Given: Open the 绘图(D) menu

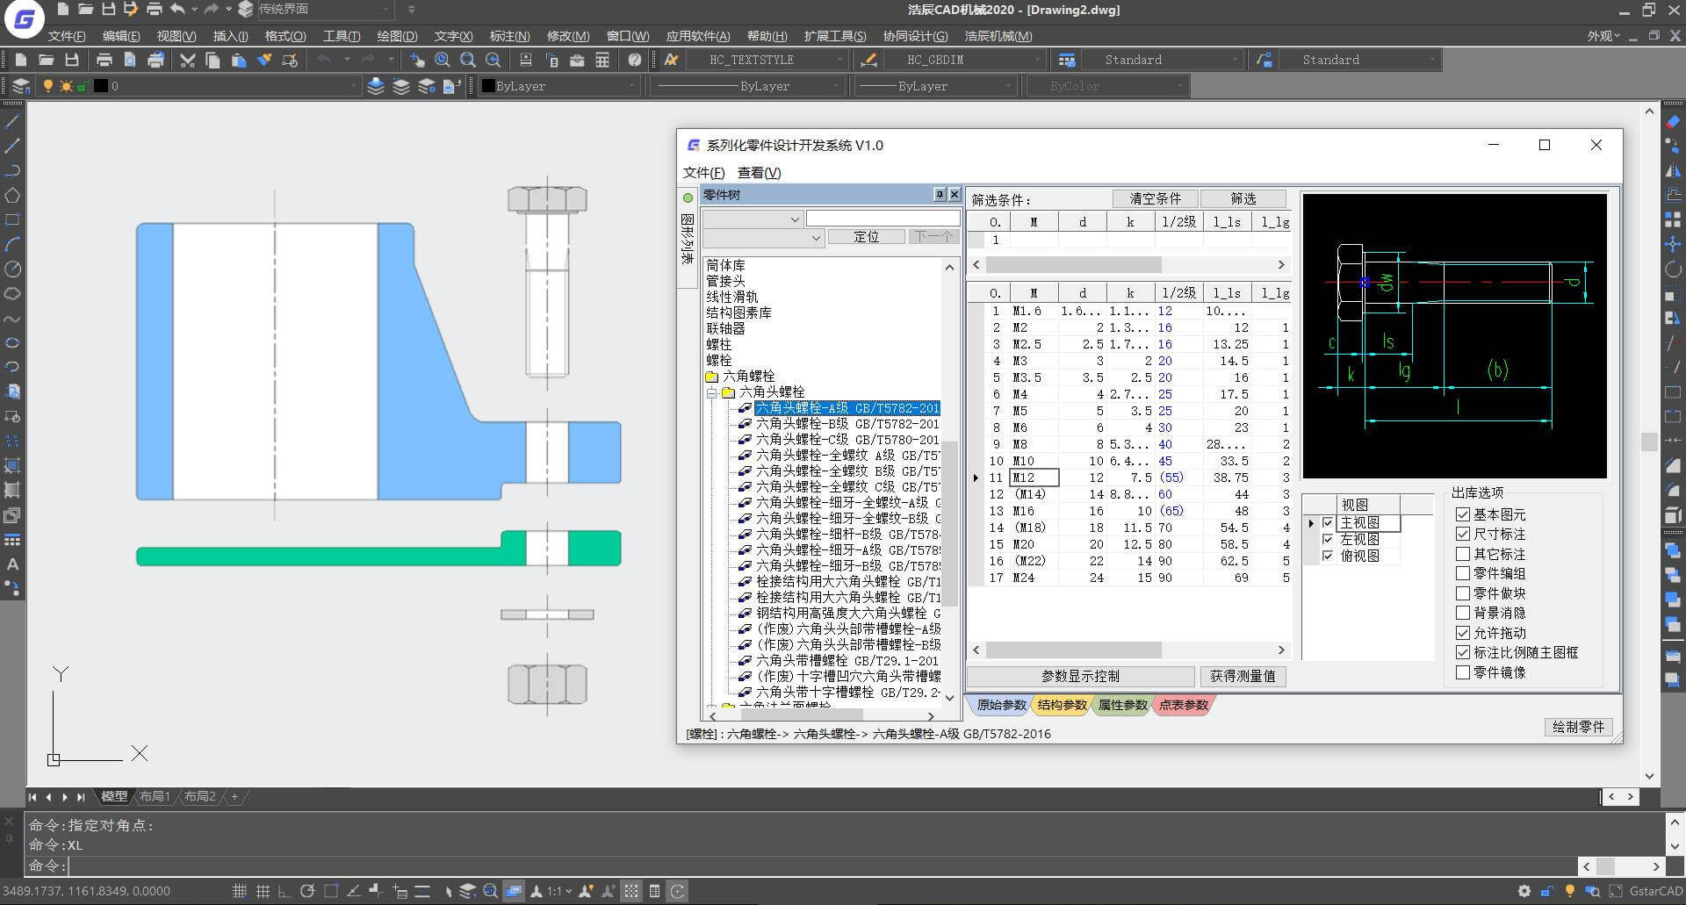Looking at the screenshot, I should tap(396, 36).
